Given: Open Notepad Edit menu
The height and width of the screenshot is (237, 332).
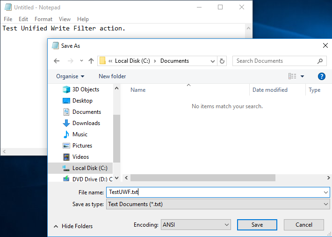Looking at the screenshot, I should point(23,19).
